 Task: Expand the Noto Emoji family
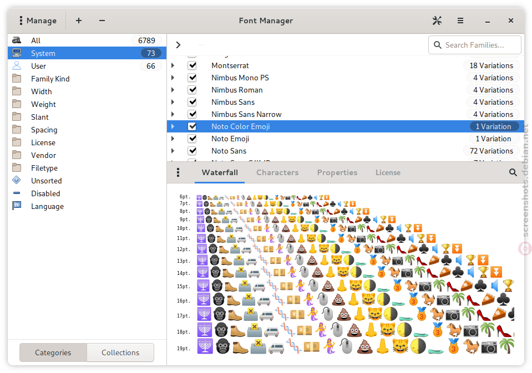click(x=173, y=139)
